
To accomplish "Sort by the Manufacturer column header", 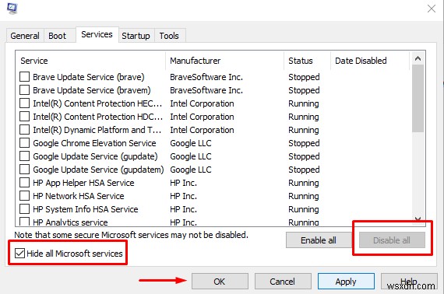I will click(224, 61).
